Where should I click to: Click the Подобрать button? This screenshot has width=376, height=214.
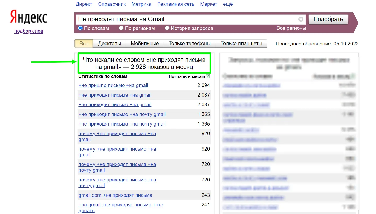(328, 19)
